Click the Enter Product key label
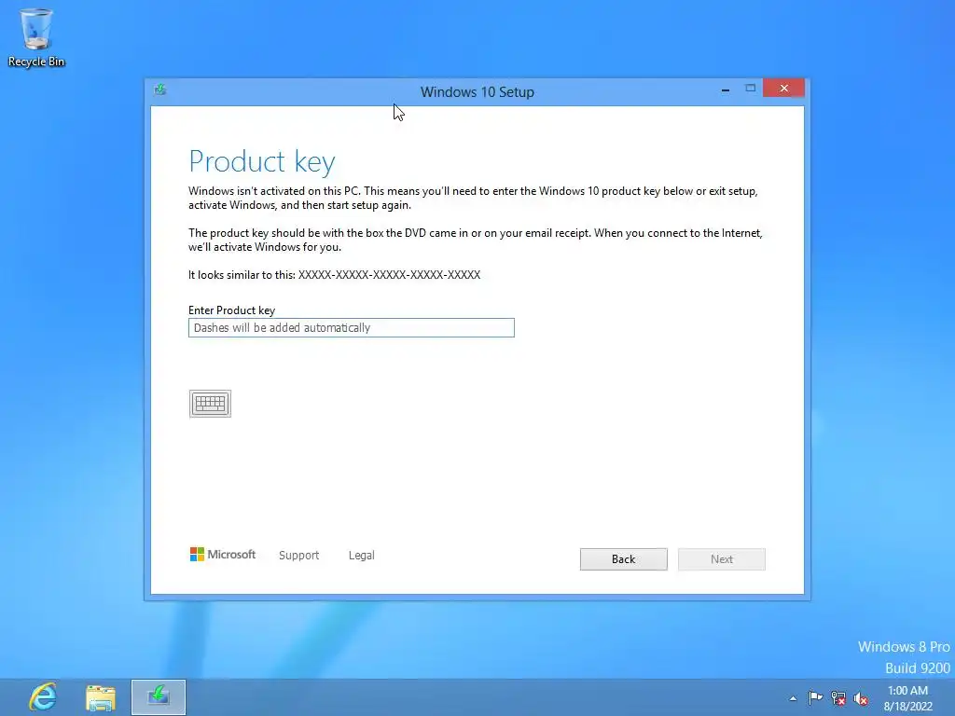This screenshot has width=955, height=716. pyautogui.click(x=231, y=310)
